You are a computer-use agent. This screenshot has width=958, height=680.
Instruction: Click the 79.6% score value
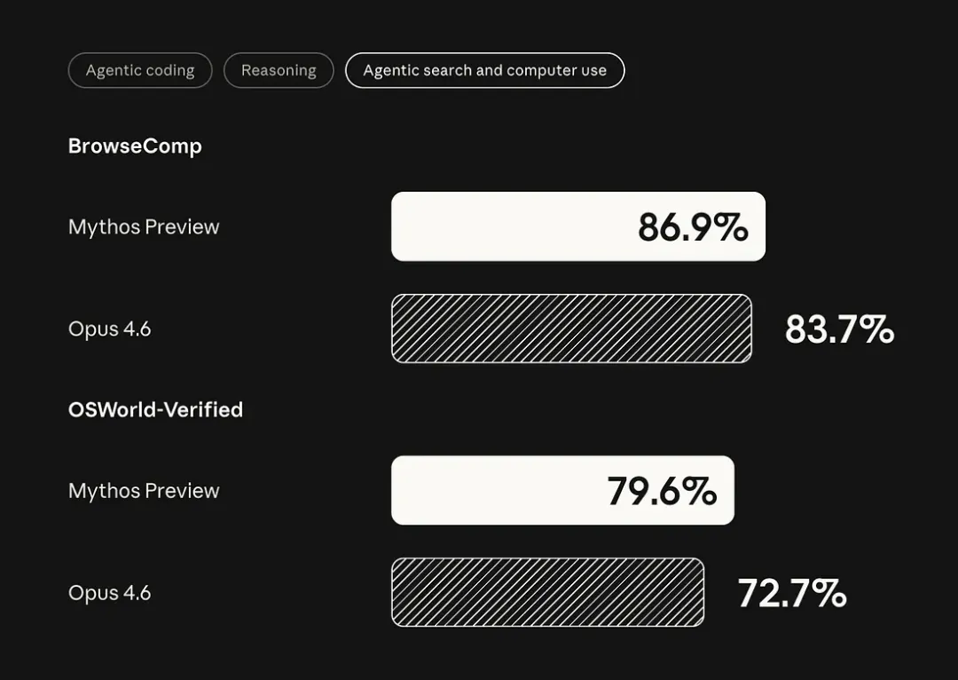coord(662,491)
